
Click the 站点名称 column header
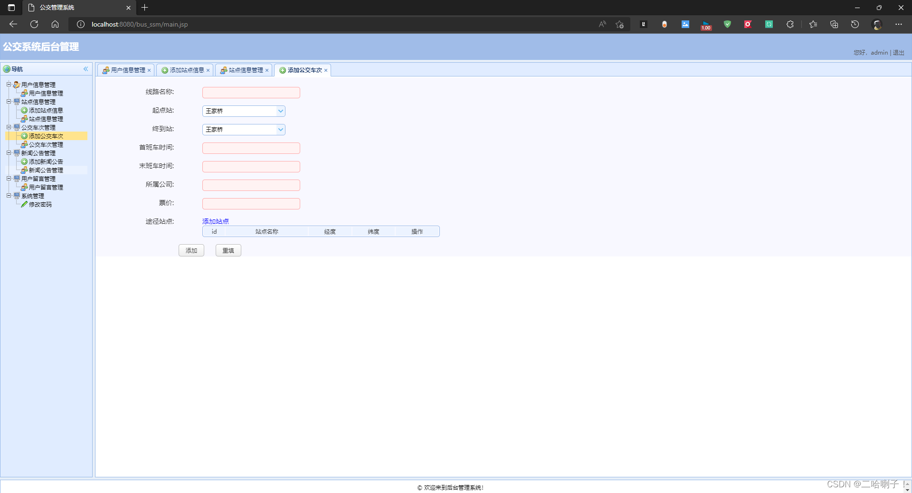click(266, 232)
